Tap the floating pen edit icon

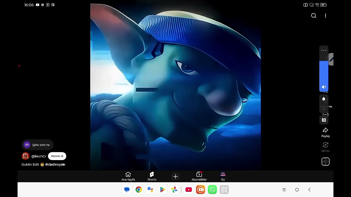(x=331, y=59)
